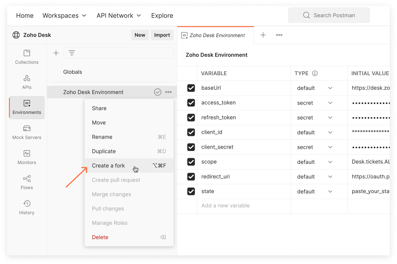397x264 pixels.
Task: Uncheck the client_secret variable checkbox
Action: 191,147
